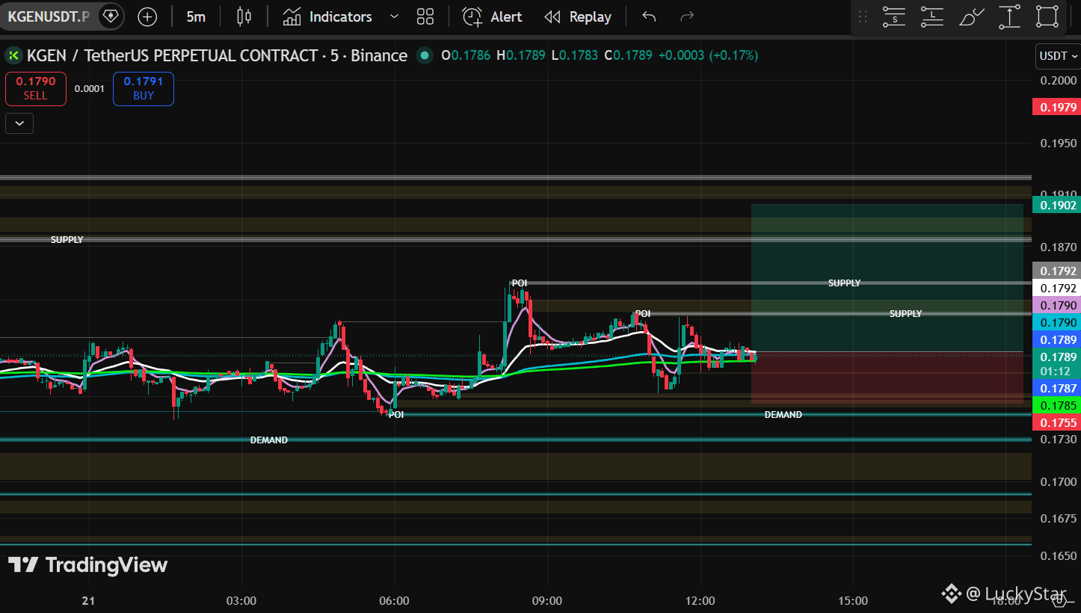Viewport: 1081px width, 613px height.
Task: Add a symbol with the plus circle icon
Action: coord(148,16)
